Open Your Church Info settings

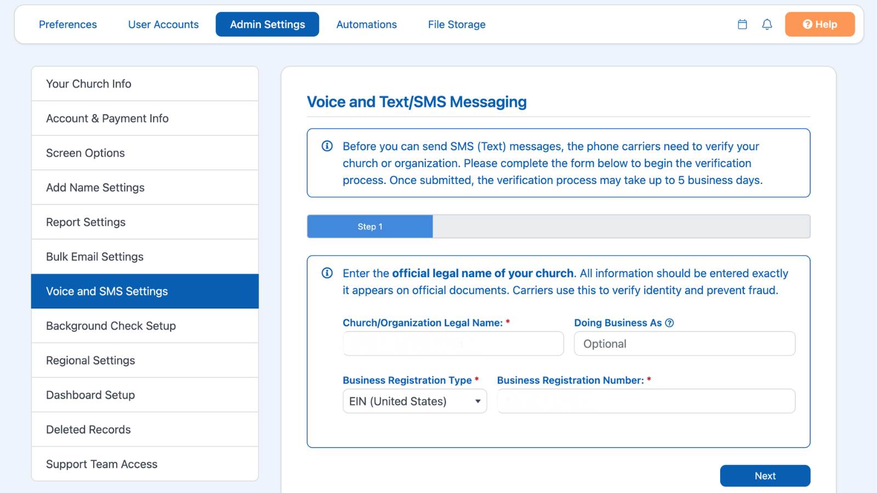(x=145, y=84)
